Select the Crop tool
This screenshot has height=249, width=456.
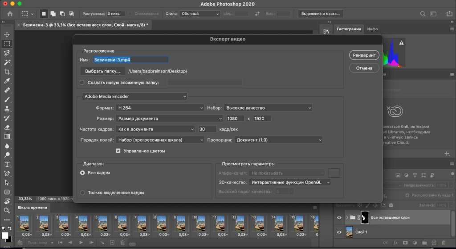[x=7, y=72]
